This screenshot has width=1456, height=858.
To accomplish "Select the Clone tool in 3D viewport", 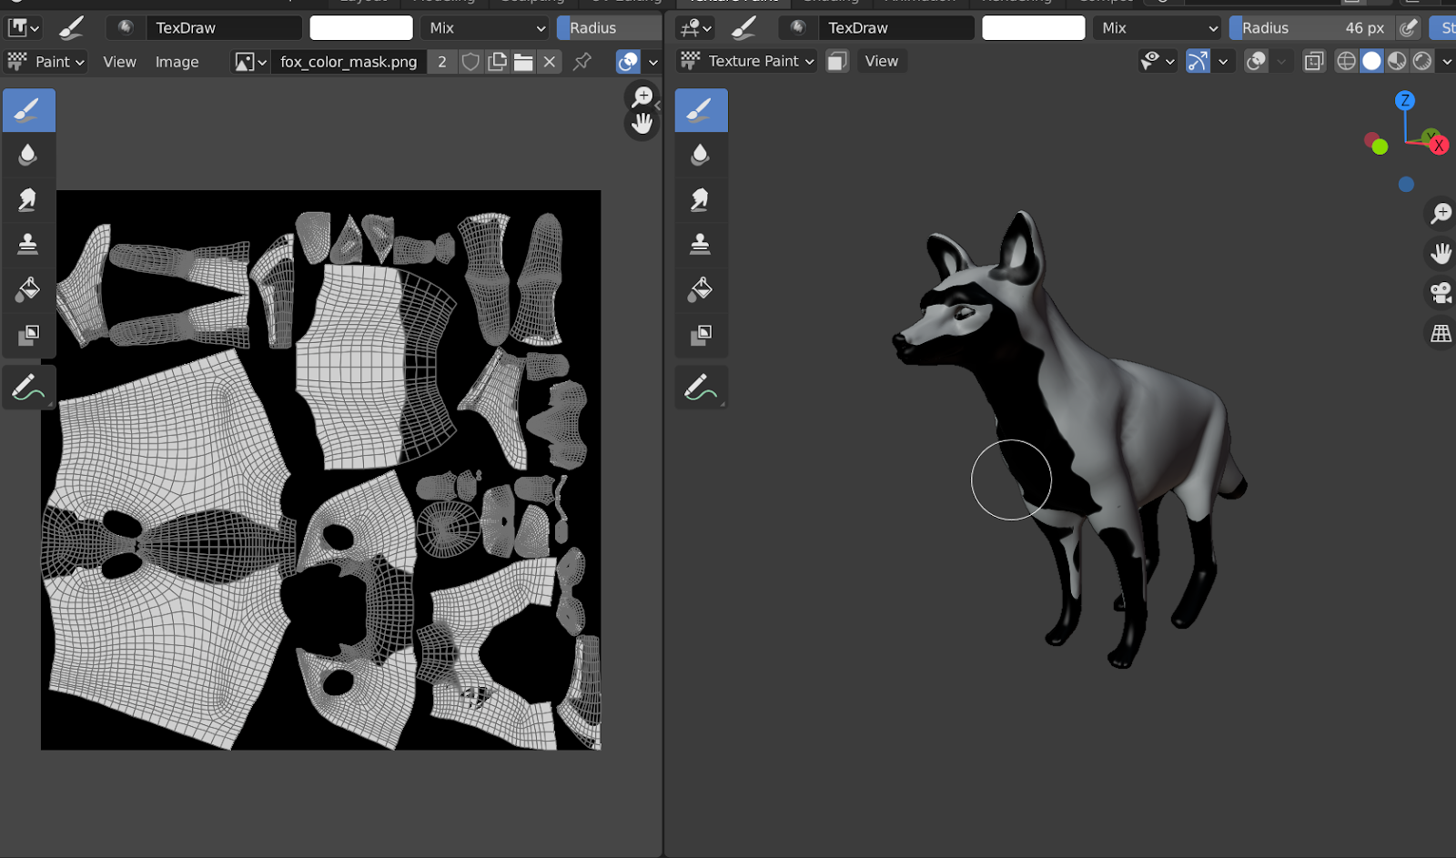I will click(x=701, y=244).
